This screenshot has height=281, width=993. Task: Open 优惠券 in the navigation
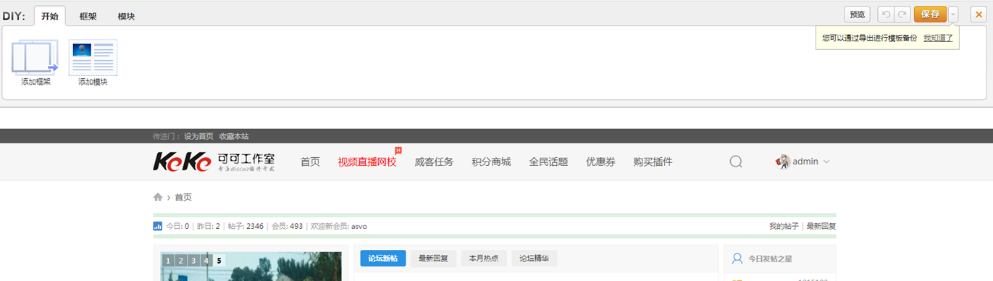click(x=600, y=162)
